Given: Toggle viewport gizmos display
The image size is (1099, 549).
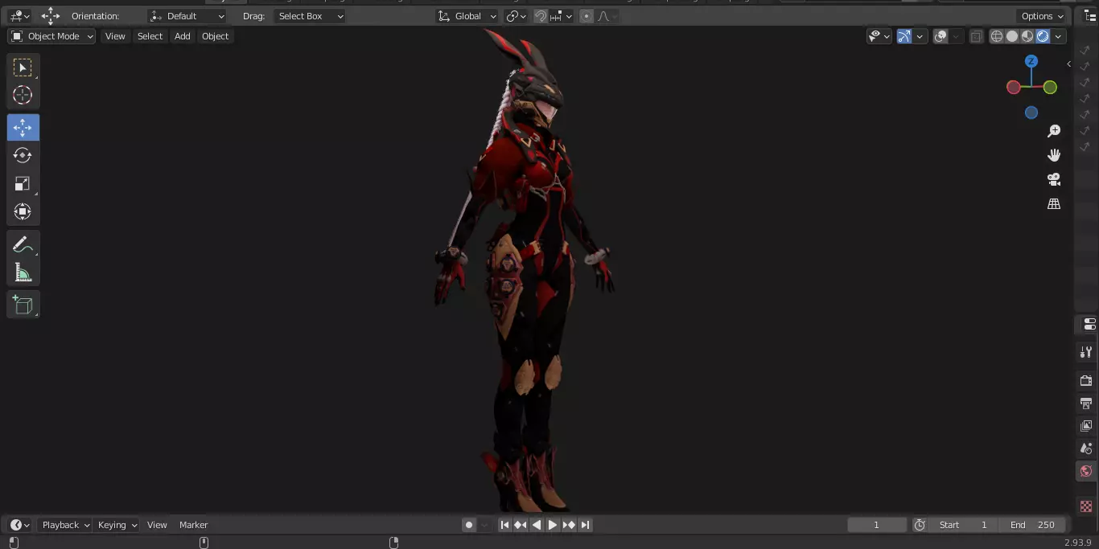Looking at the screenshot, I should click(x=904, y=36).
